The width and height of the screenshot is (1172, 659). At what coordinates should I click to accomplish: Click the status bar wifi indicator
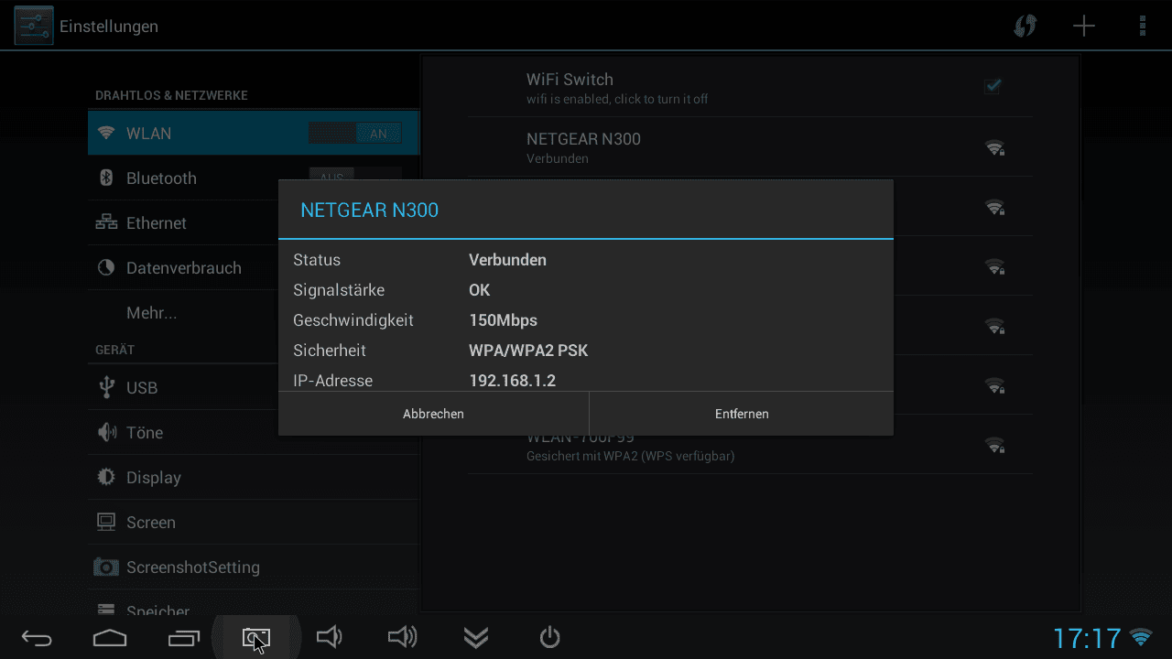[1141, 637]
